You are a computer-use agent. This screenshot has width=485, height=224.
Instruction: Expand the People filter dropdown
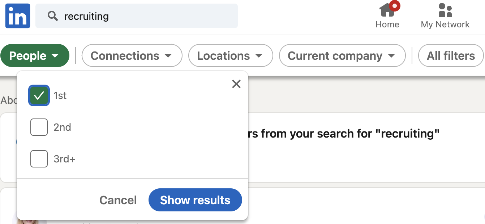[x=35, y=55]
